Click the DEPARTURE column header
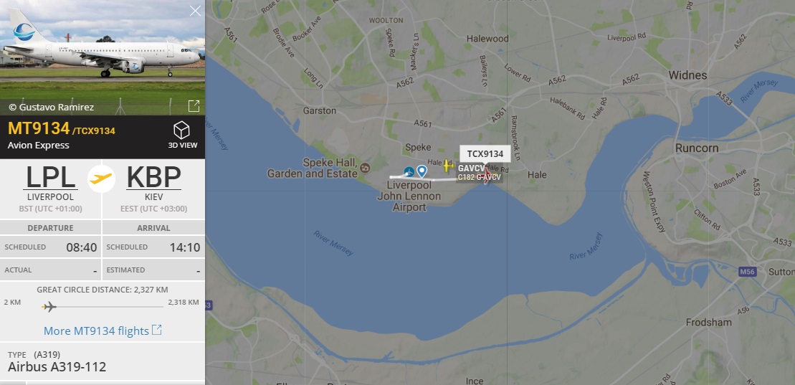This screenshot has width=795, height=385. 50,228
